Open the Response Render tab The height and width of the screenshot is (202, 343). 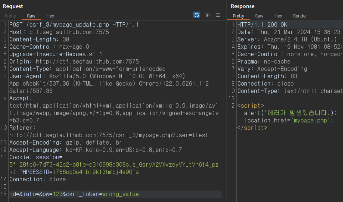coord(300,16)
